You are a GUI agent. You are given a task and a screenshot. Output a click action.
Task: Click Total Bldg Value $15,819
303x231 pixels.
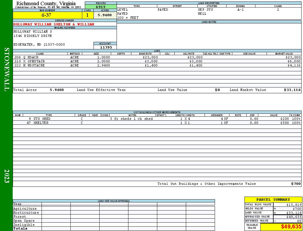click(x=294, y=205)
